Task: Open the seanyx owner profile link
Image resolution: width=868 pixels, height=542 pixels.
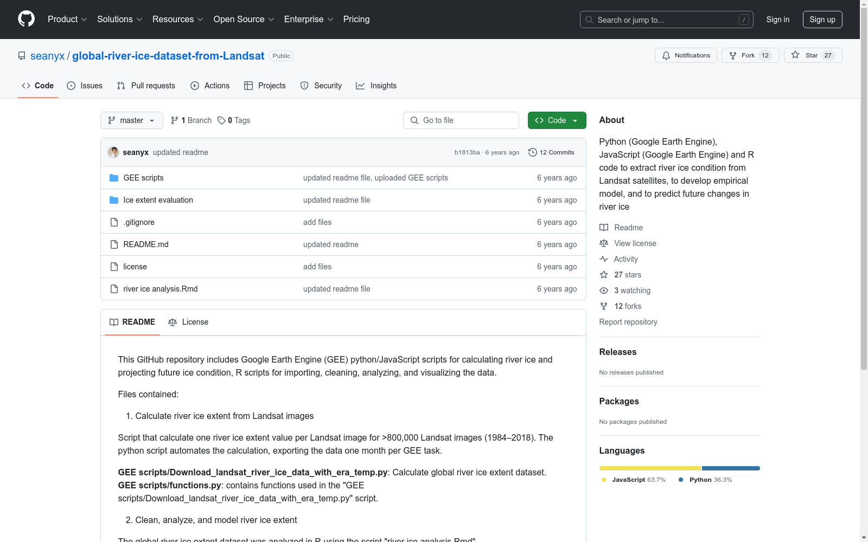Action: coord(47,56)
